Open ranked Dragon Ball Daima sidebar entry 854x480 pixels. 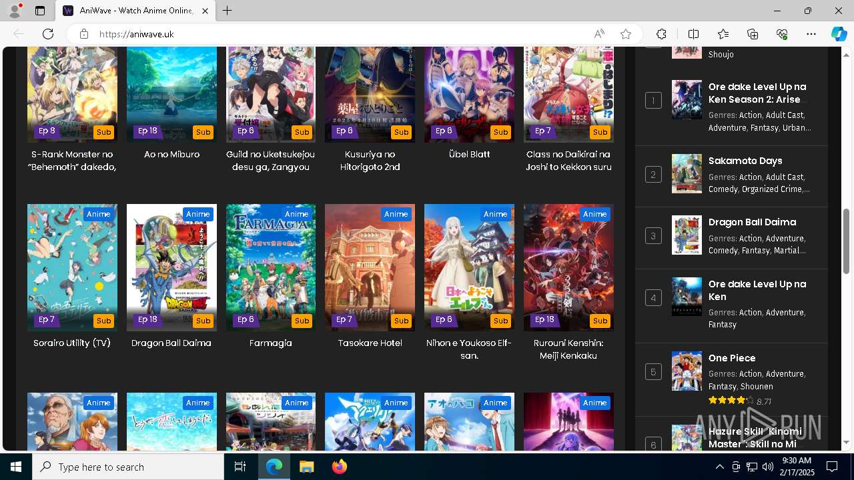[x=752, y=222]
